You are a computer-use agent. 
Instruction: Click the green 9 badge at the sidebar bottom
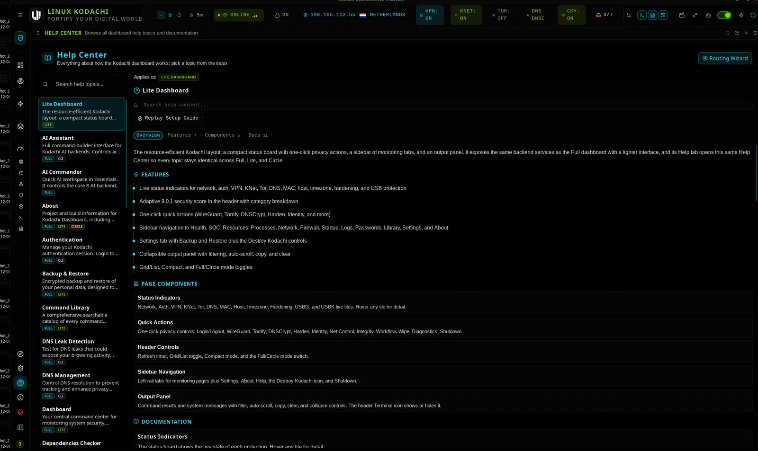click(x=20, y=444)
